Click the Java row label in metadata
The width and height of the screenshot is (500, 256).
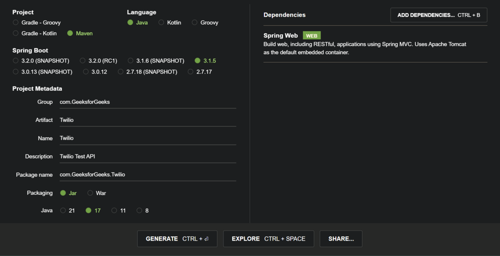46,211
